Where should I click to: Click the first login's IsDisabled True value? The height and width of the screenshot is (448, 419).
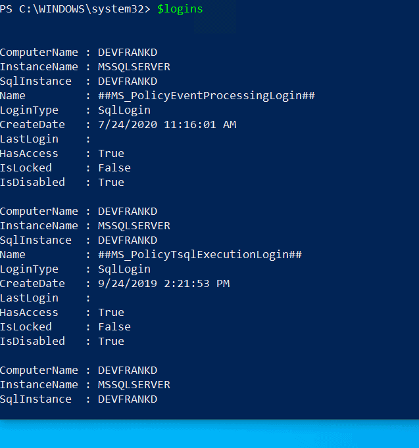(111, 183)
